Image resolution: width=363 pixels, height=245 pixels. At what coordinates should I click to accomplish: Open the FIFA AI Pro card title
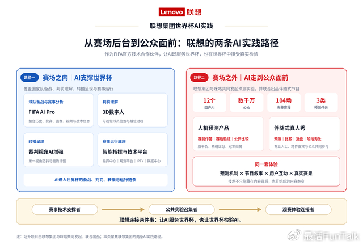tap(41, 112)
